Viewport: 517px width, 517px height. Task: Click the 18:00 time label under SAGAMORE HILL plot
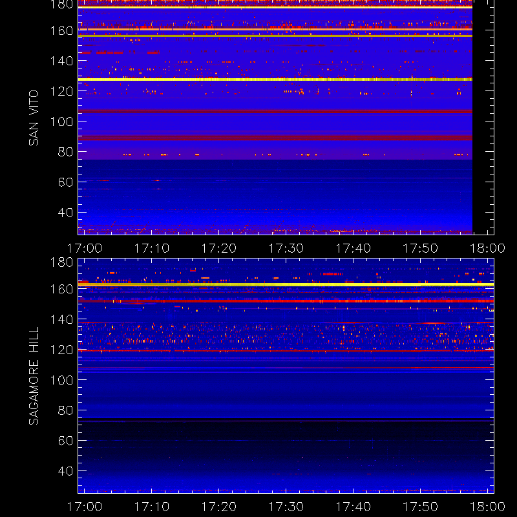(488, 507)
